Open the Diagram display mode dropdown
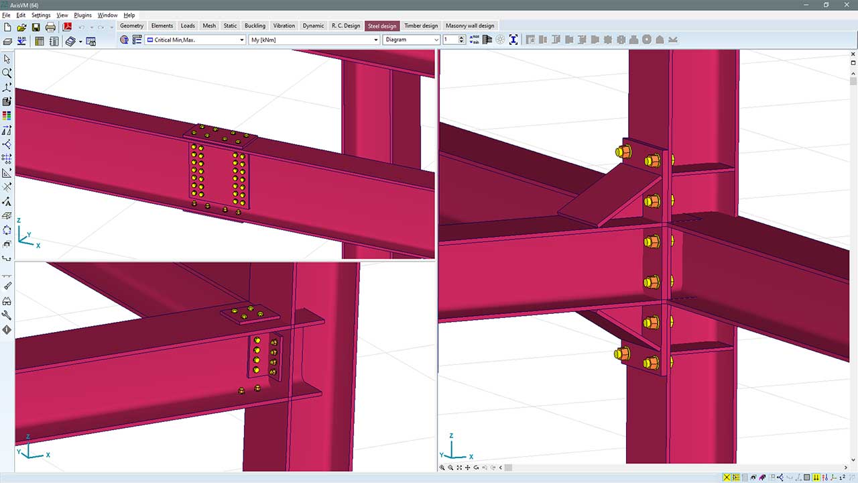The height and width of the screenshot is (483, 858). pyautogui.click(x=412, y=40)
